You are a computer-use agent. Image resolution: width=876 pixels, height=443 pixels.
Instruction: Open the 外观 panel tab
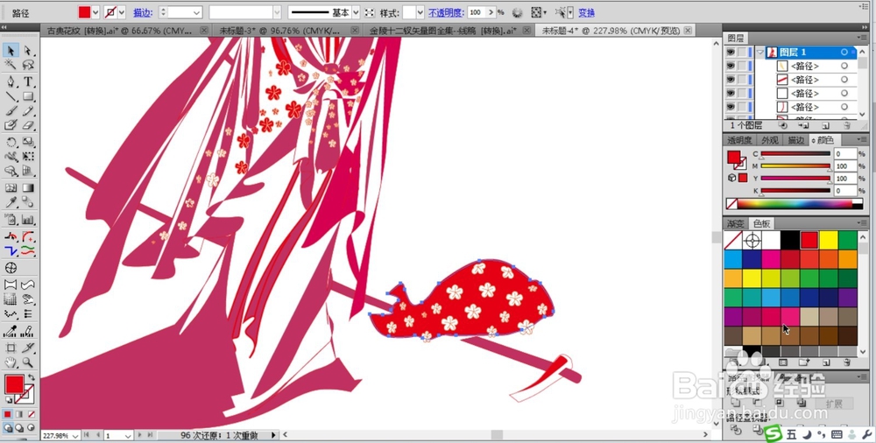770,140
